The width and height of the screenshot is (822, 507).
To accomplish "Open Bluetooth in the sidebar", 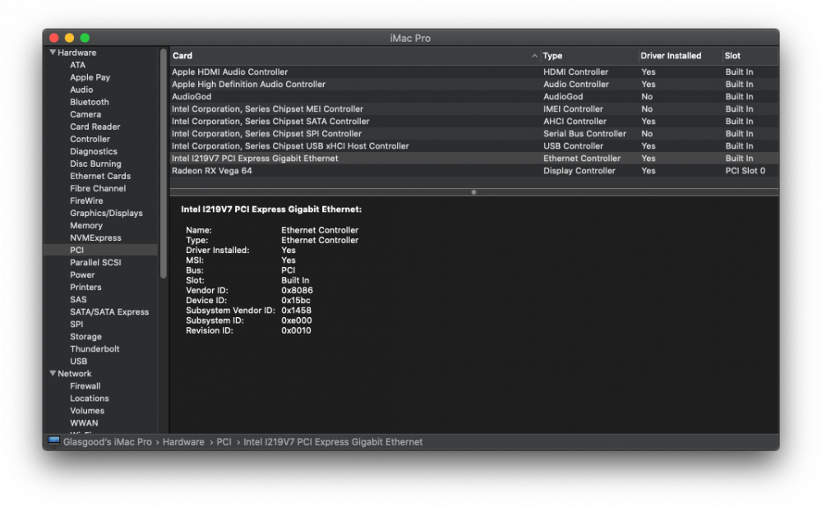I will (90, 102).
